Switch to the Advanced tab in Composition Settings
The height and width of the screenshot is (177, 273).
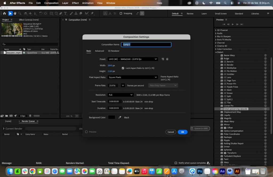click(99, 51)
